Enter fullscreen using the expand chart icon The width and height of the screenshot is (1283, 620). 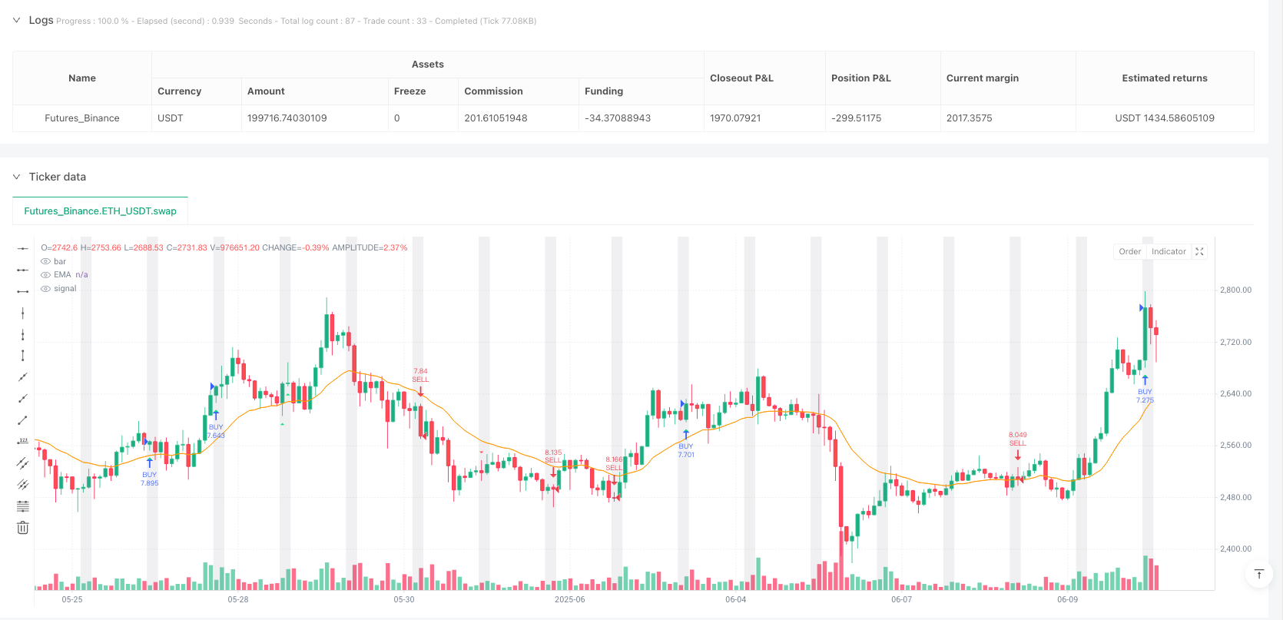[1199, 252]
